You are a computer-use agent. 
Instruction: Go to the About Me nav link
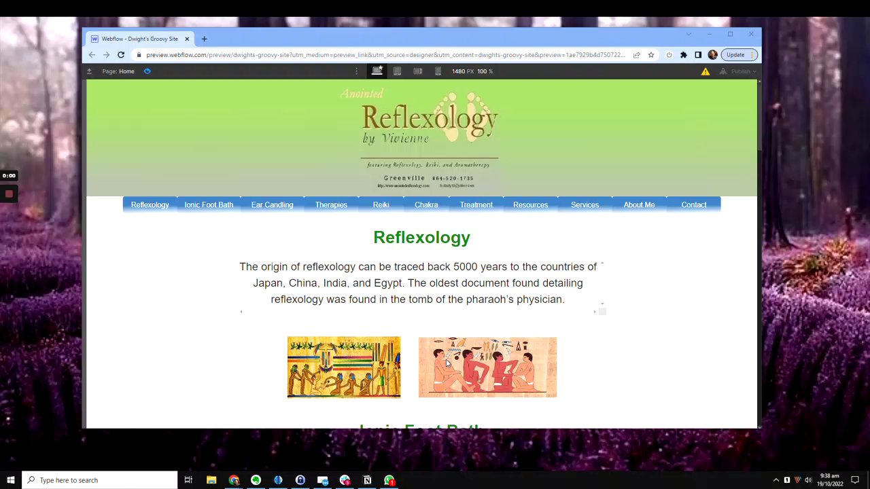click(x=639, y=204)
